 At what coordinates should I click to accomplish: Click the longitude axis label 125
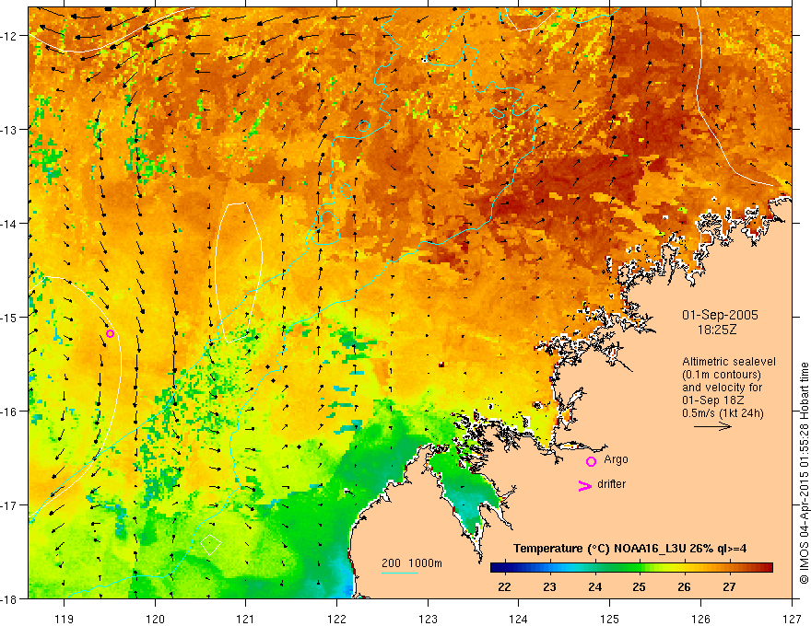tap(610, 619)
